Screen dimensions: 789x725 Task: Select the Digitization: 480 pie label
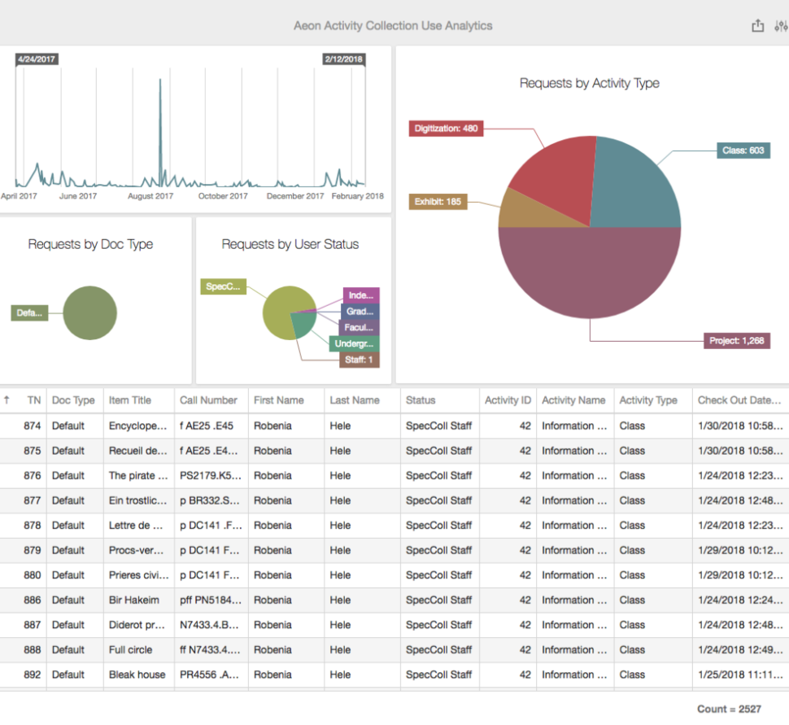pos(446,129)
